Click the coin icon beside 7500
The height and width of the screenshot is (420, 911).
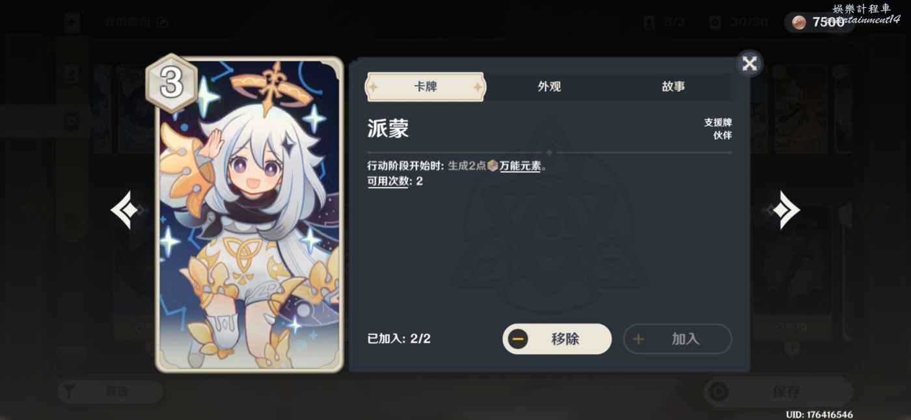click(x=798, y=22)
